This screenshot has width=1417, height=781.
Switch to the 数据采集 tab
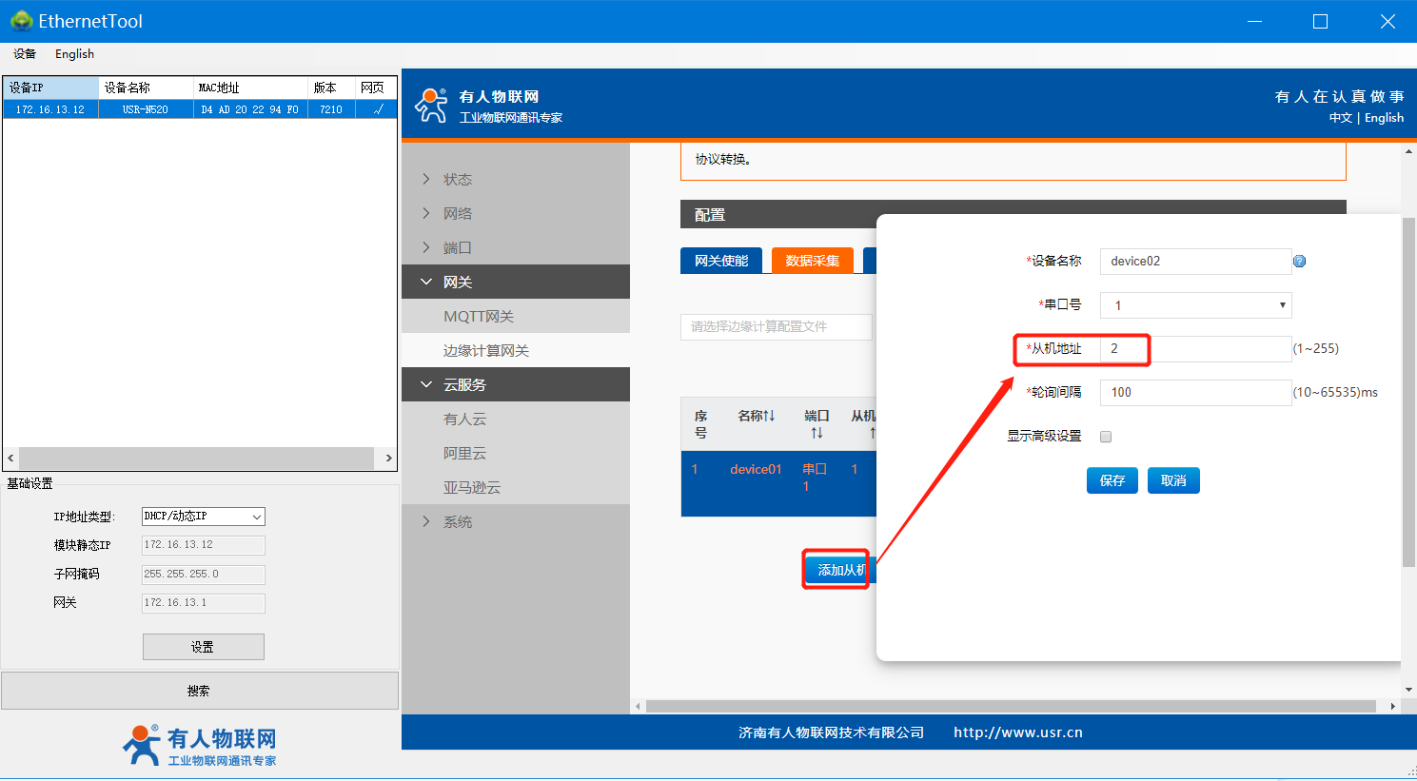tap(812, 261)
